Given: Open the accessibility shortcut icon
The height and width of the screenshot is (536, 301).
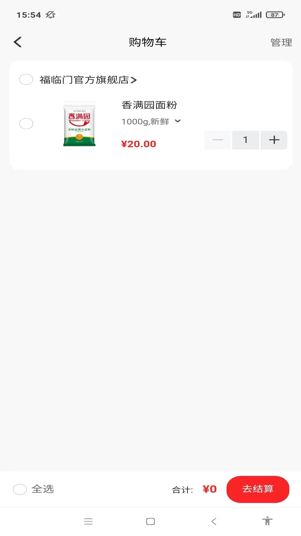Looking at the screenshot, I should [x=267, y=521].
